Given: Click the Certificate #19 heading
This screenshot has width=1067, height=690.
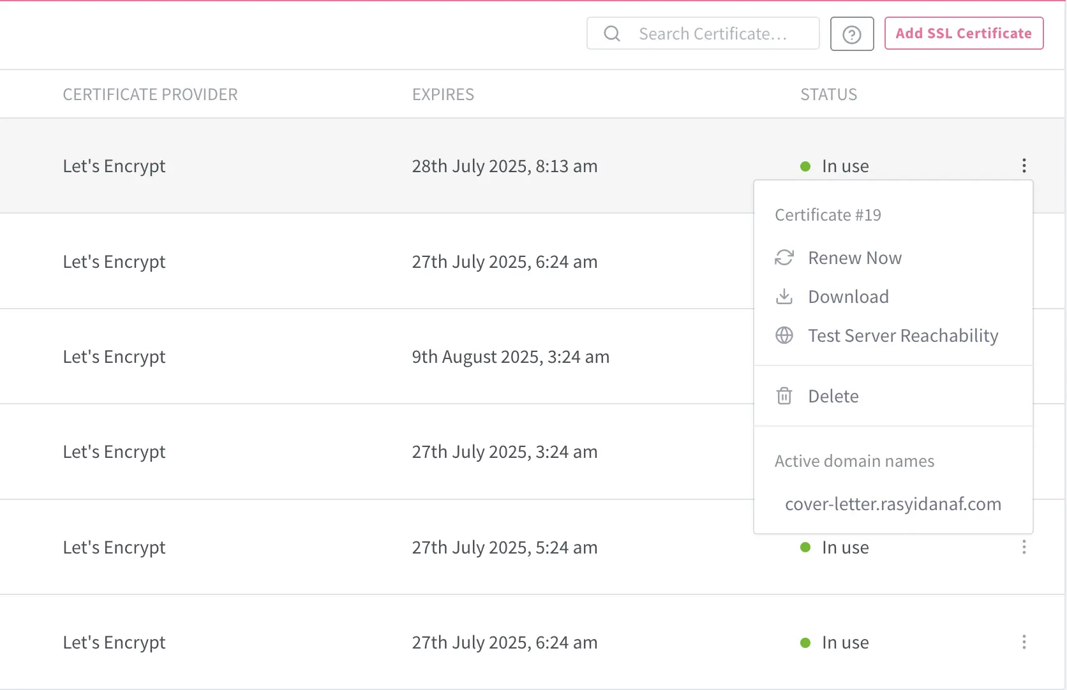Looking at the screenshot, I should (x=828, y=214).
